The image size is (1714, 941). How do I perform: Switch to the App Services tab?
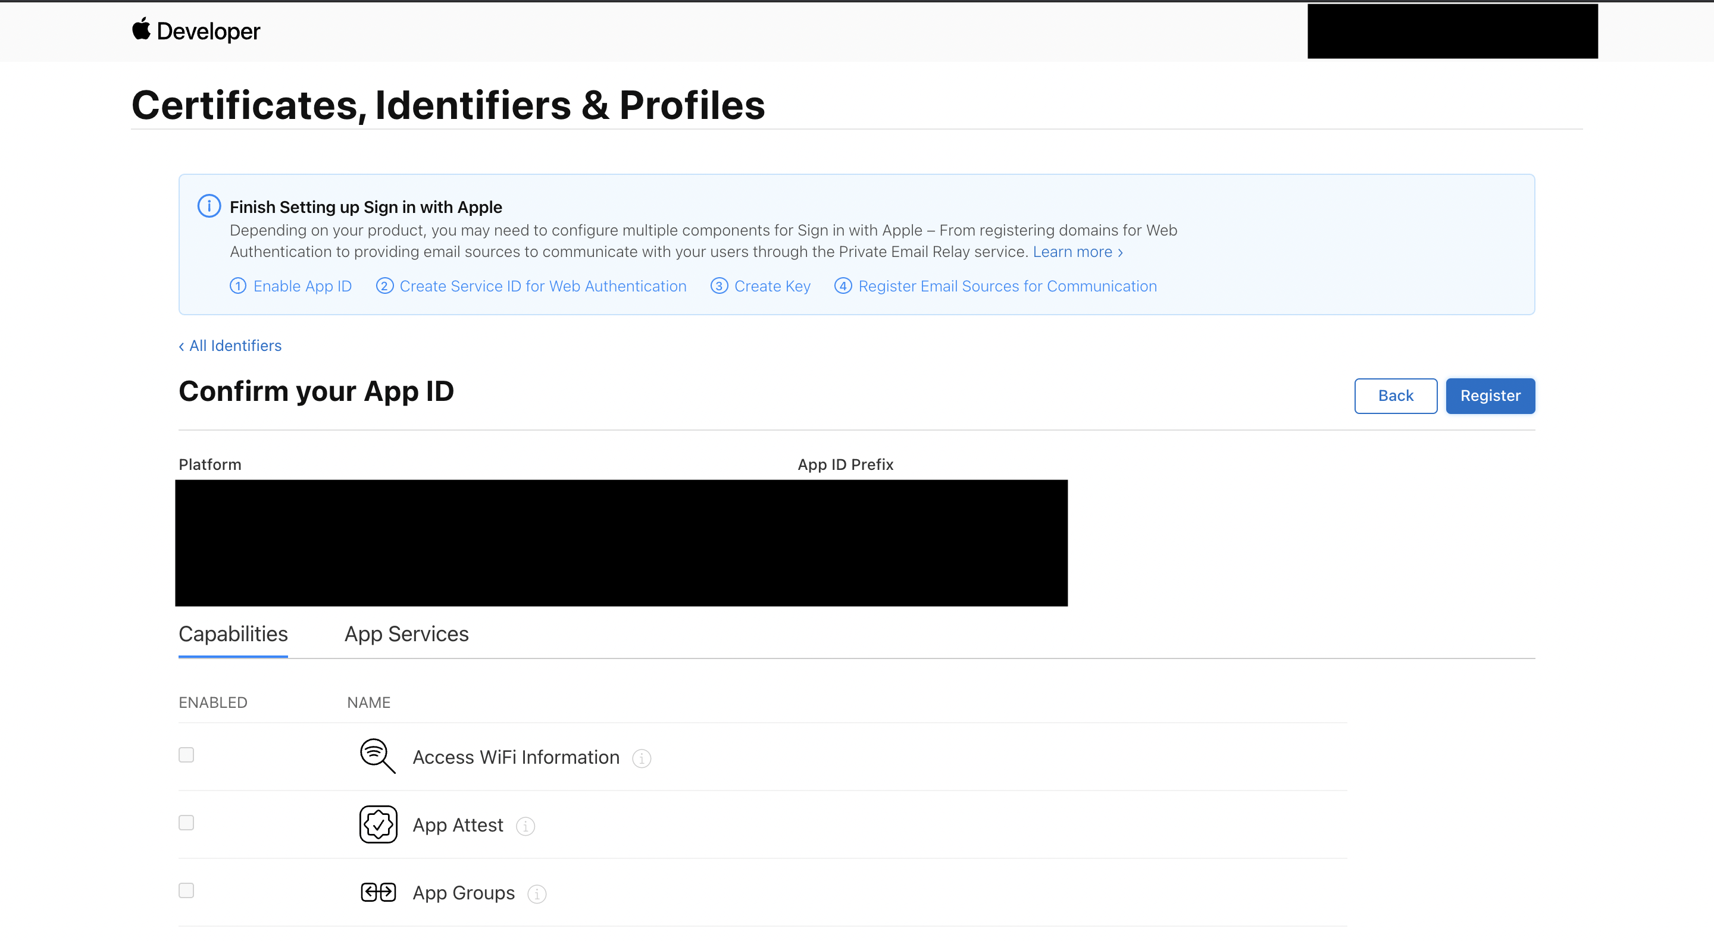(x=406, y=633)
